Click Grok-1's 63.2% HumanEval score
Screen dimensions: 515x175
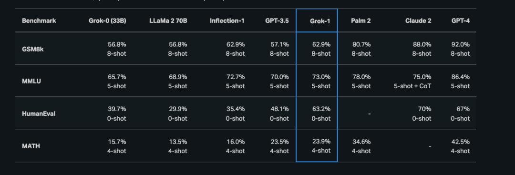tap(321, 109)
